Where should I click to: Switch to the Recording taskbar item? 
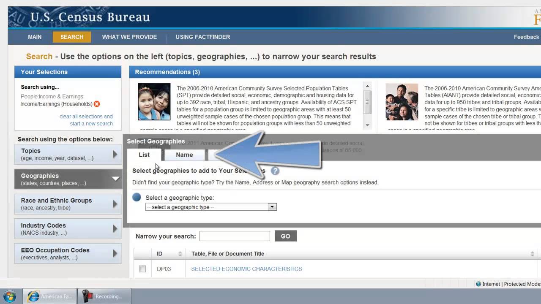pos(104,296)
